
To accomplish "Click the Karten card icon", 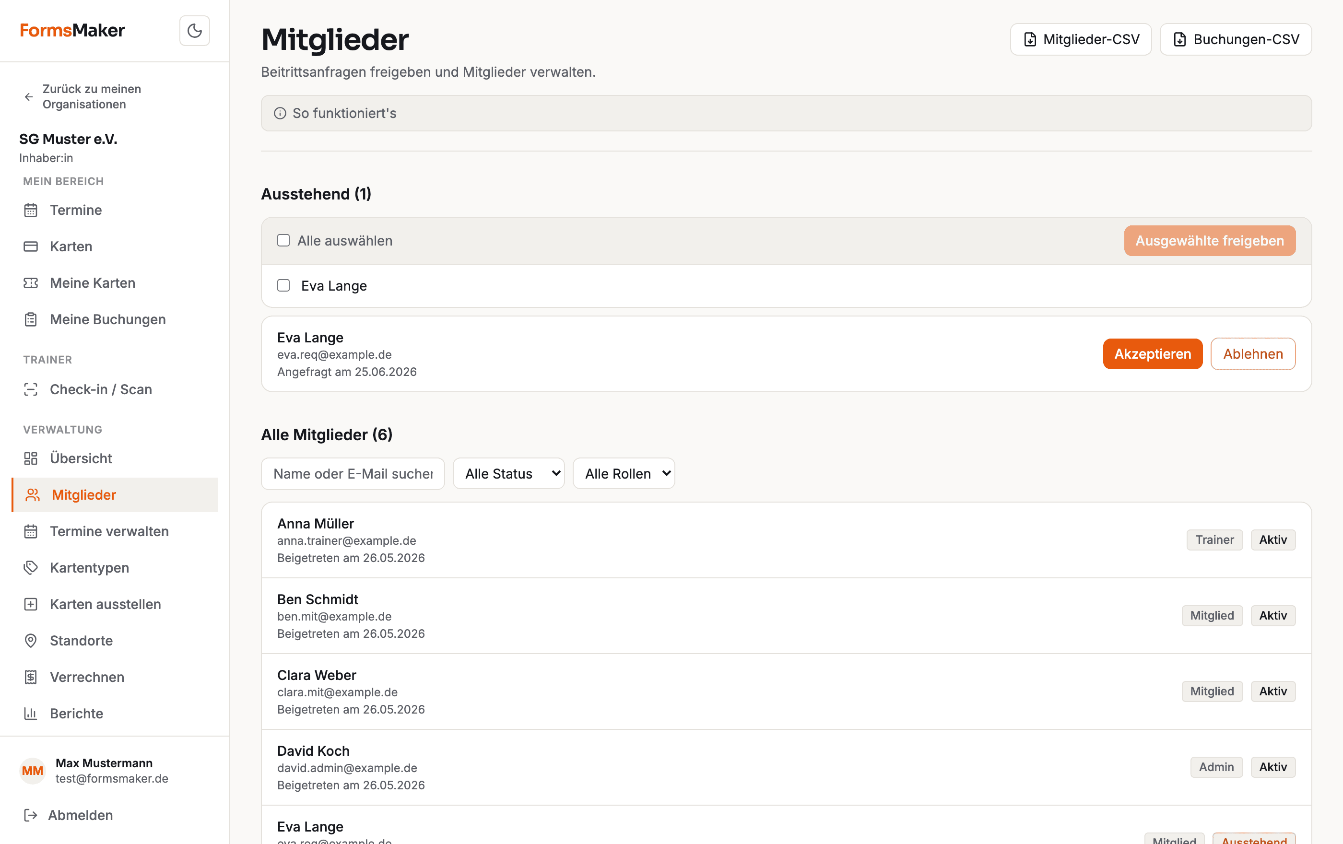I will [31, 246].
